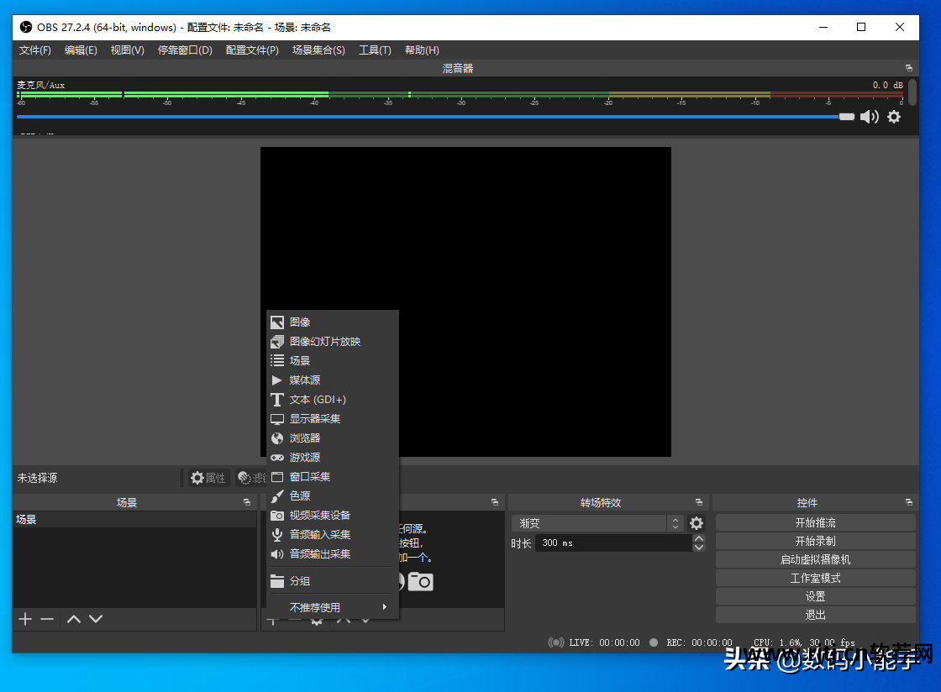941x692 pixels.
Task: Click the camera icon beside 视频采集设备
Action: (x=276, y=515)
